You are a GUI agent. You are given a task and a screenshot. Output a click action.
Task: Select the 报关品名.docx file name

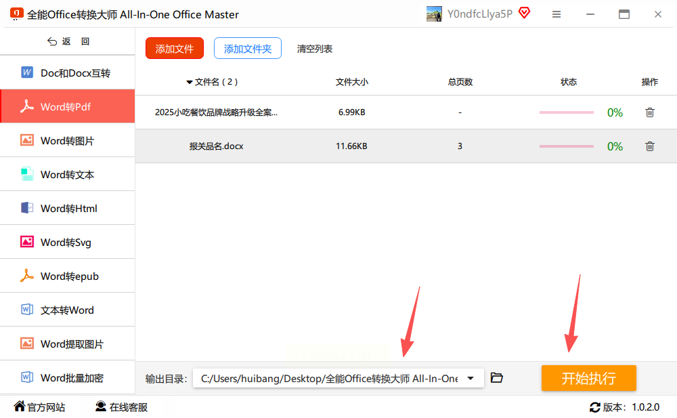click(217, 146)
